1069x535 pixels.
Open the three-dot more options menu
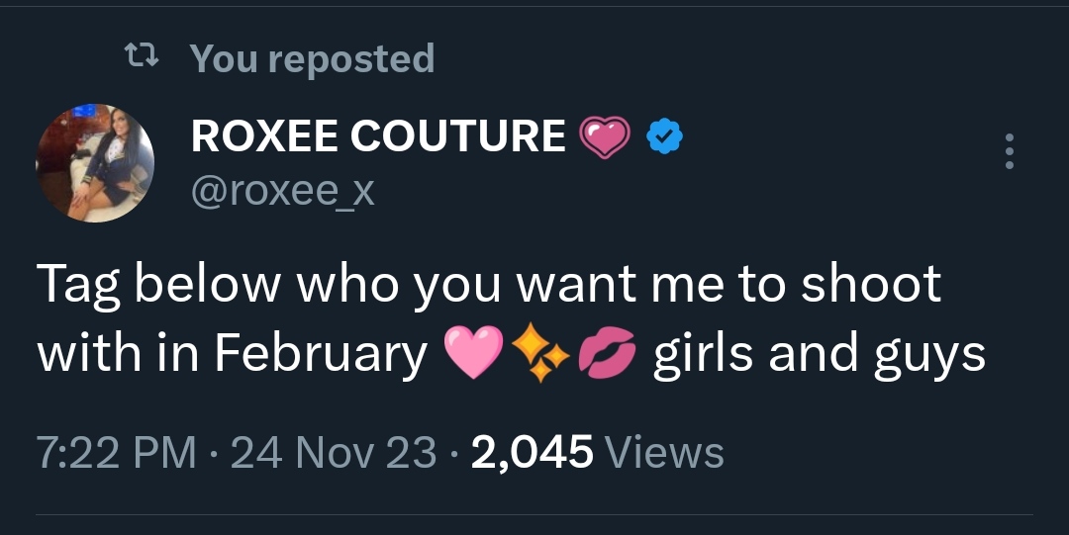[x=1009, y=151]
